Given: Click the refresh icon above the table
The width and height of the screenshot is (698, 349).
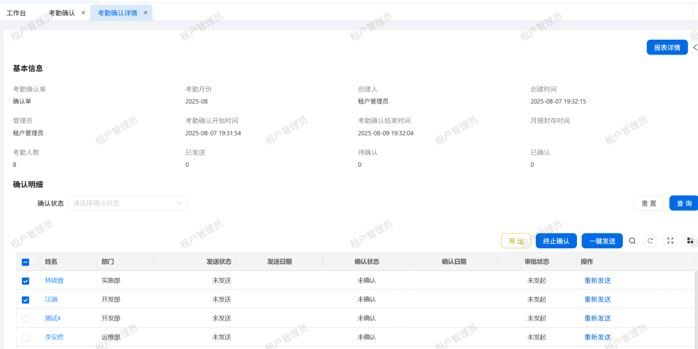Looking at the screenshot, I should (x=650, y=241).
